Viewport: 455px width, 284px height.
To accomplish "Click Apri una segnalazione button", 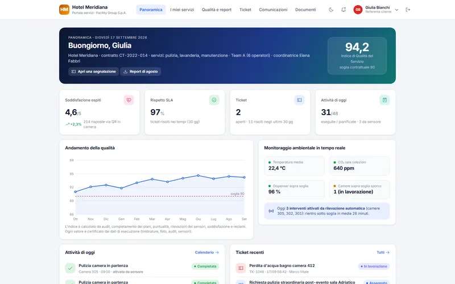I will click(93, 72).
